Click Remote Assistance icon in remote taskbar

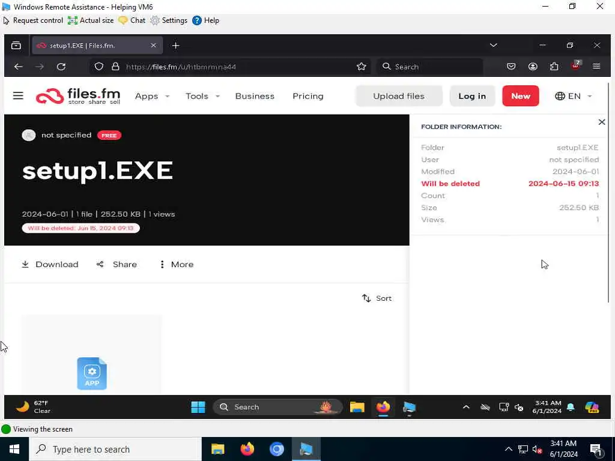(409, 408)
